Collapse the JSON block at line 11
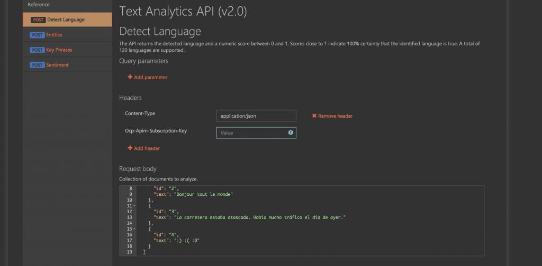Image resolution: width=542 pixels, height=266 pixels. click(x=134, y=206)
